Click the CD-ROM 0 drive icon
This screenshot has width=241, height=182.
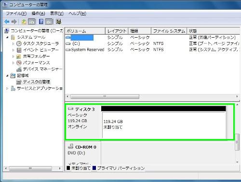click(x=71, y=146)
